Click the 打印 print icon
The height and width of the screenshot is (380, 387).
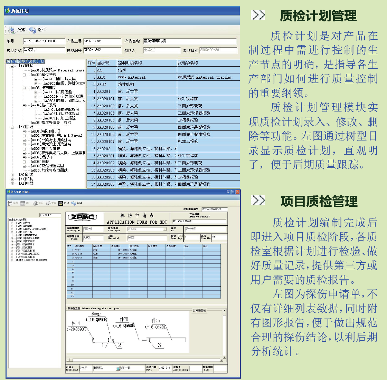[61, 203]
